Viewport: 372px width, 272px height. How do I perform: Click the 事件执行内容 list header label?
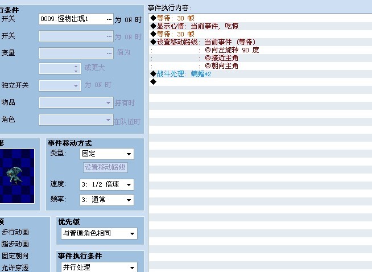(x=170, y=8)
